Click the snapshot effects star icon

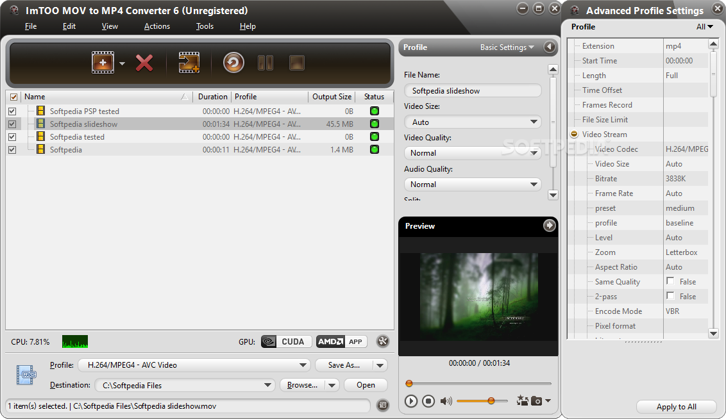[x=522, y=400]
